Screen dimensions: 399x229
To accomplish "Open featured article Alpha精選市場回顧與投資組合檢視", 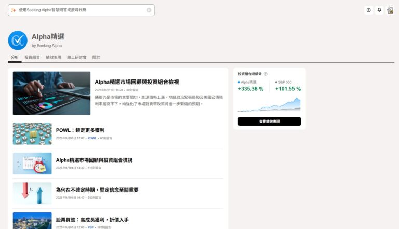I will 137,82.
